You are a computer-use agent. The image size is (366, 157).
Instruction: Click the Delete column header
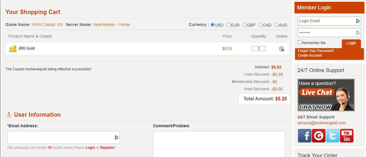click(282, 36)
